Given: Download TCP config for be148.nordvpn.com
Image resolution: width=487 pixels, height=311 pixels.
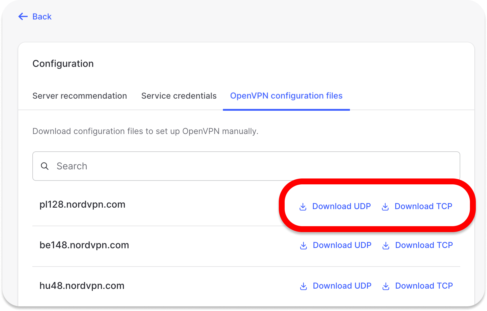Looking at the screenshot, I should click(424, 245).
